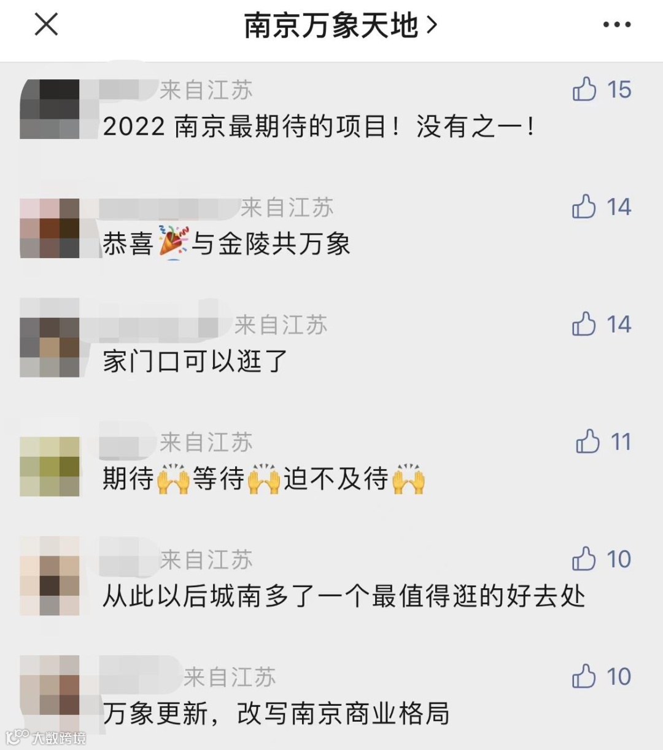The image size is (663, 750).
Task: Select the comment 万象更新，改写南京商业格局
Action: (276, 714)
